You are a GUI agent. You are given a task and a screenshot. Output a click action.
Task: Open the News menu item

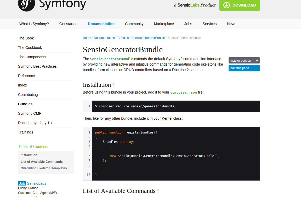click(x=231, y=24)
